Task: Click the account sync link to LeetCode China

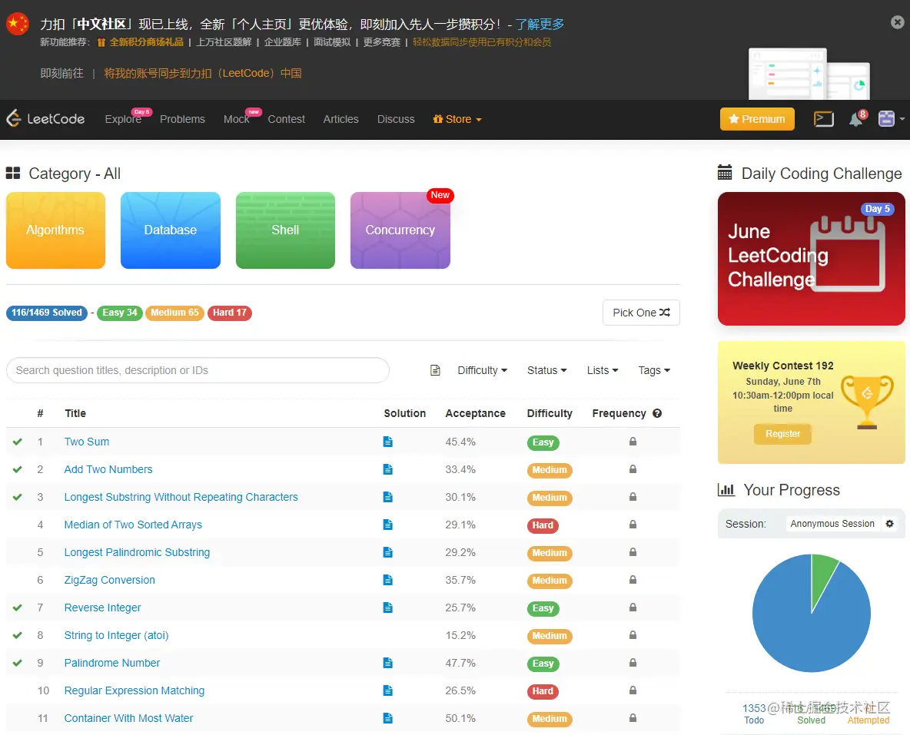Action: click(203, 73)
